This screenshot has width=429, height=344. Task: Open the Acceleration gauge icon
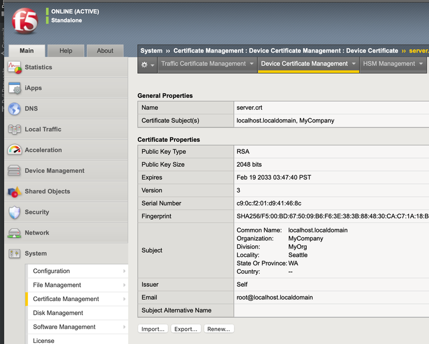coord(15,150)
